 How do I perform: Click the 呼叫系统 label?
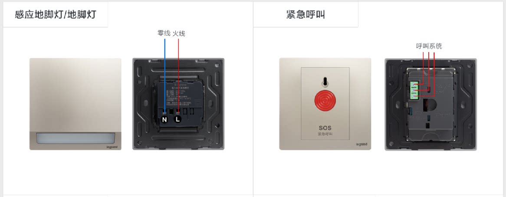point(429,46)
